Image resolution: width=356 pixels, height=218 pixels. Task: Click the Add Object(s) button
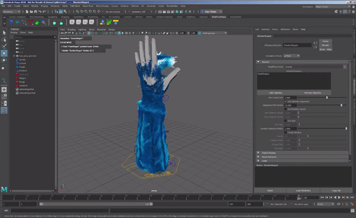click(x=275, y=92)
